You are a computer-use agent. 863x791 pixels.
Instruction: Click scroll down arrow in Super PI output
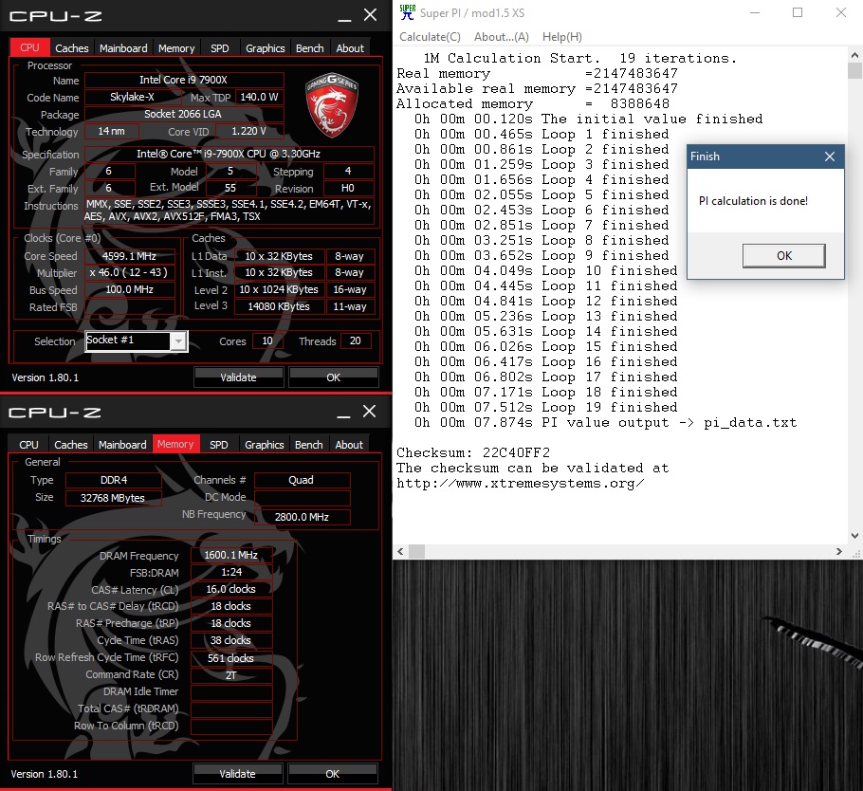(x=854, y=535)
